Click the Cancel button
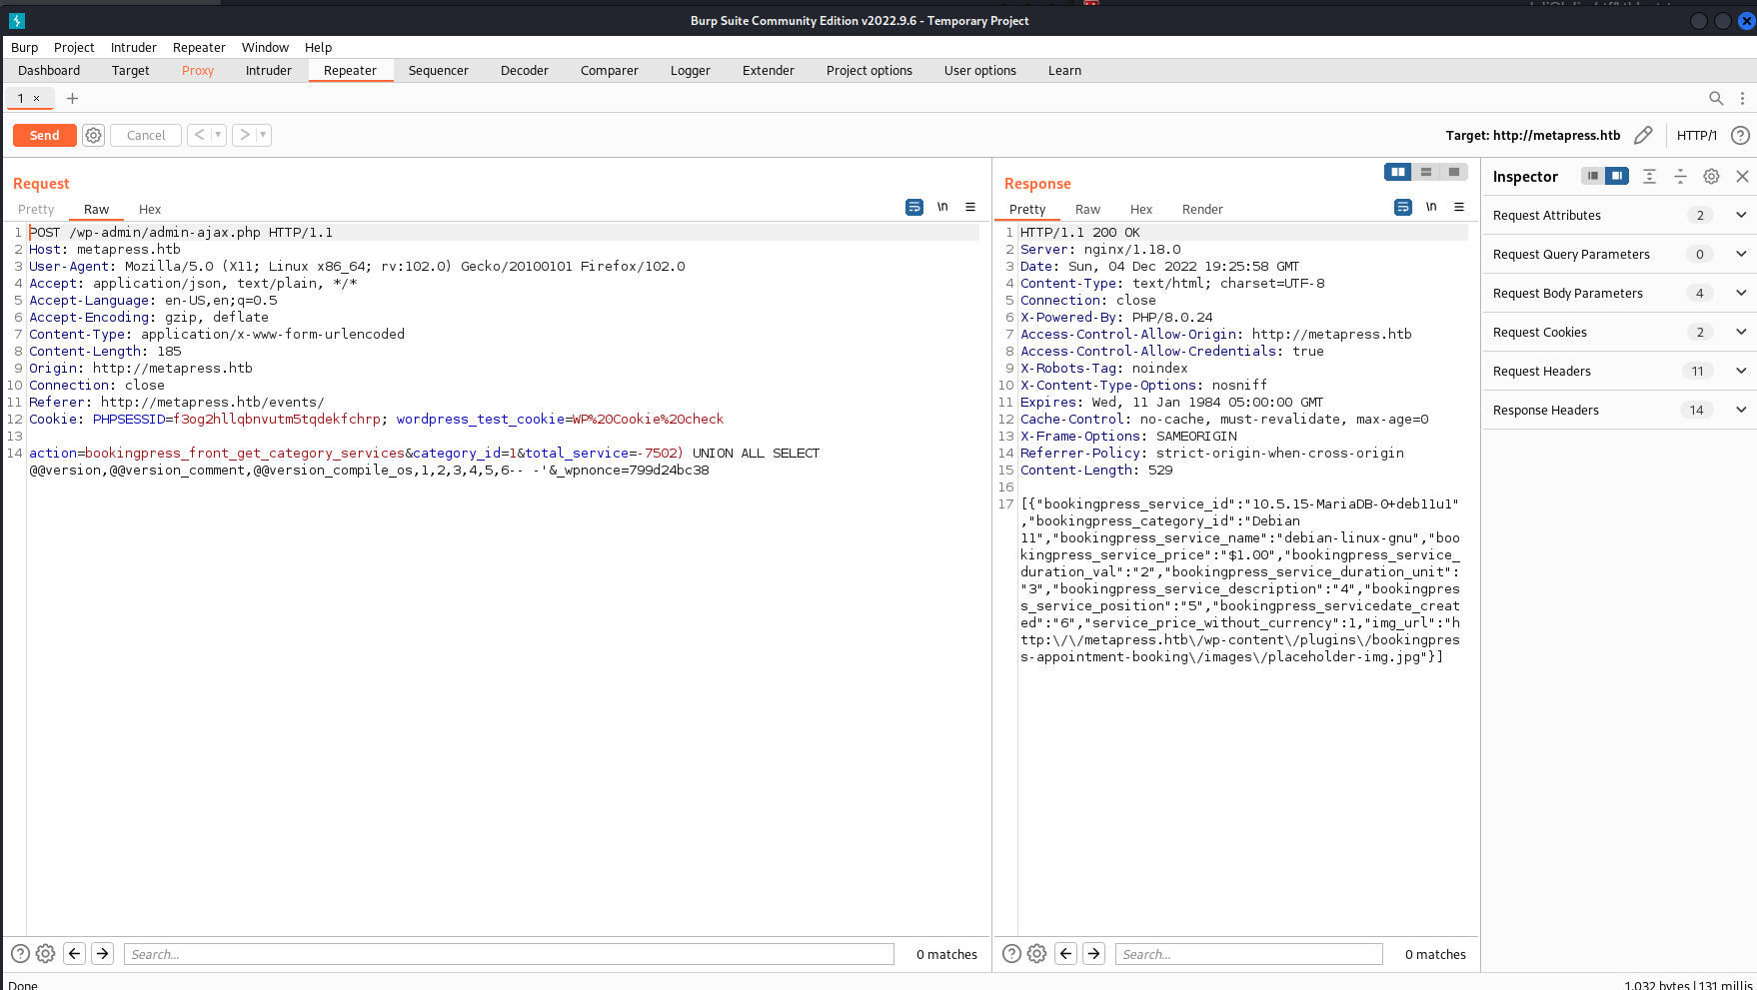 click(146, 135)
